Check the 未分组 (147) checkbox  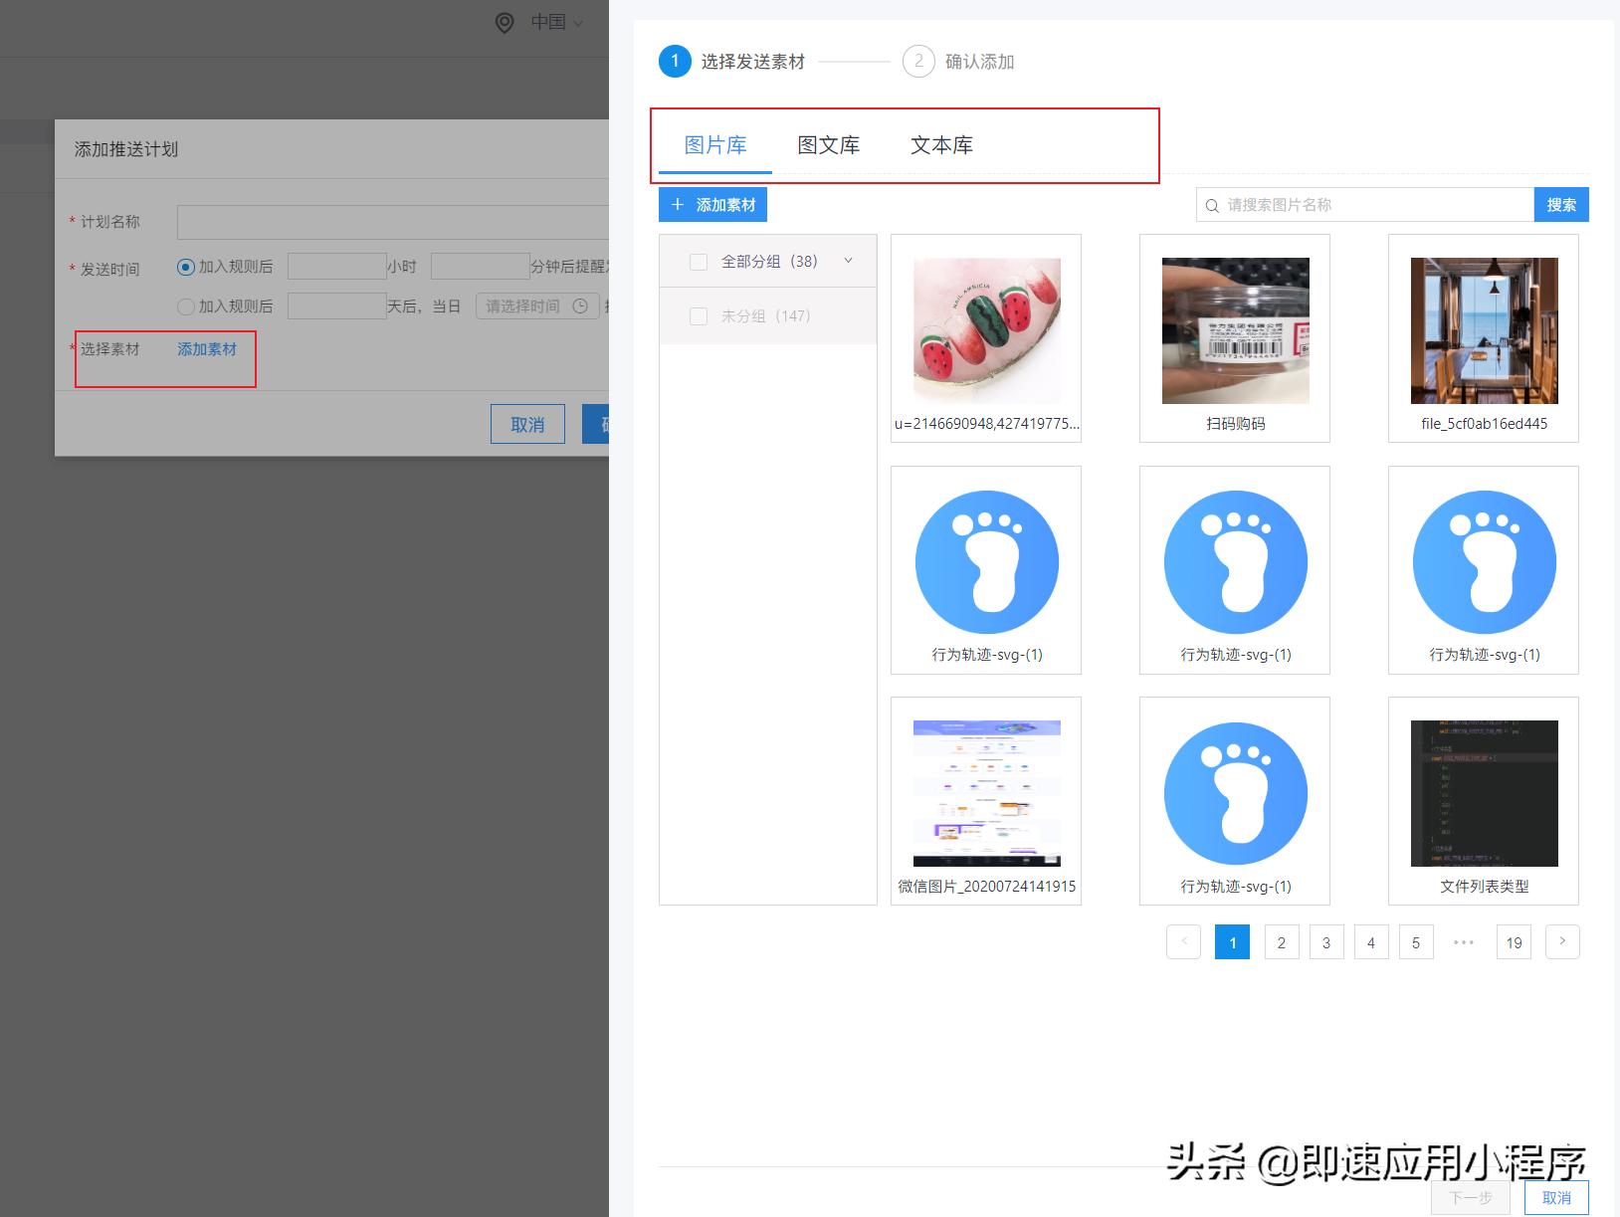pyautogui.click(x=698, y=315)
